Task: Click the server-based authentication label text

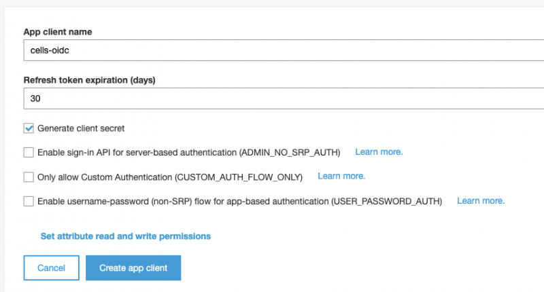Action: (189, 153)
